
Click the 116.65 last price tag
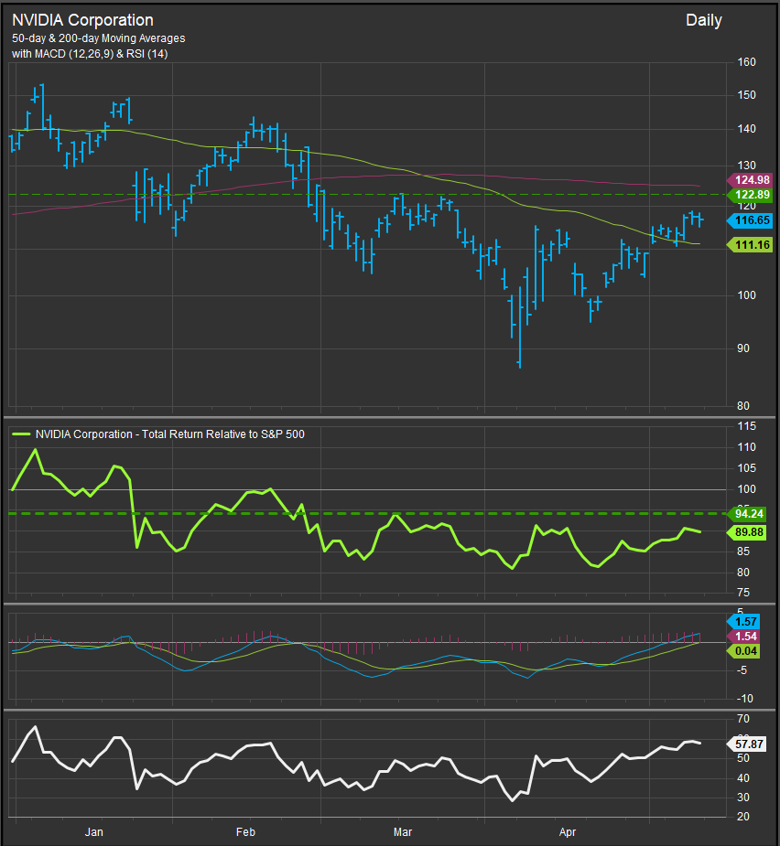(x=750, y=220)
